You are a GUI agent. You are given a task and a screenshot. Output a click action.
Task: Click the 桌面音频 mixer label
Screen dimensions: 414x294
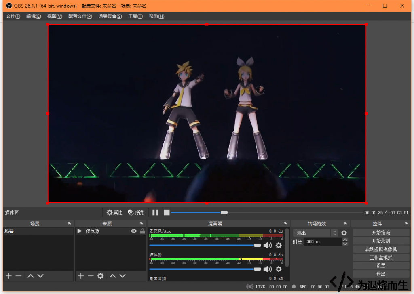(158, 278)
